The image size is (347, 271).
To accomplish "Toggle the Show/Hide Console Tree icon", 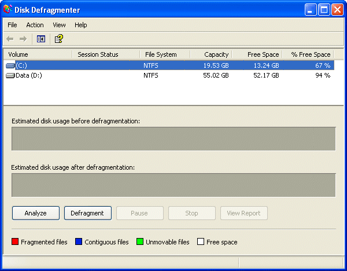I will [41, 39].
